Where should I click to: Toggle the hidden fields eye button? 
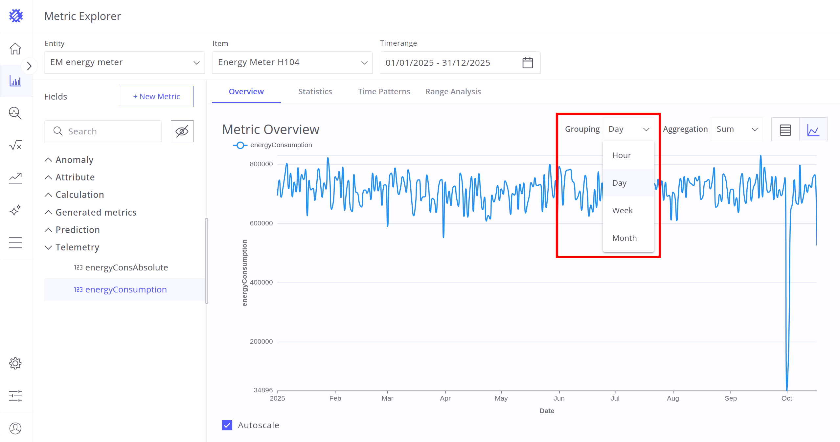(182, 131)
